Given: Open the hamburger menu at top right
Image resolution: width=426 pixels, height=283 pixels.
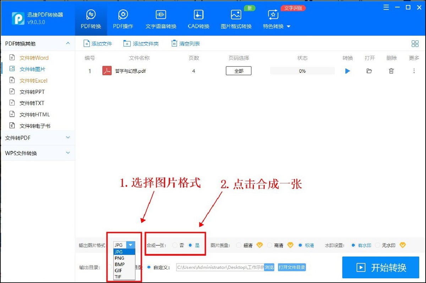Looking at the screenshot, I should 386,7.
